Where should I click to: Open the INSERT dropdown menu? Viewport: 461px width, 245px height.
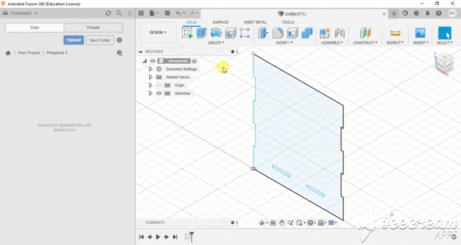click(x=421, y=43)
